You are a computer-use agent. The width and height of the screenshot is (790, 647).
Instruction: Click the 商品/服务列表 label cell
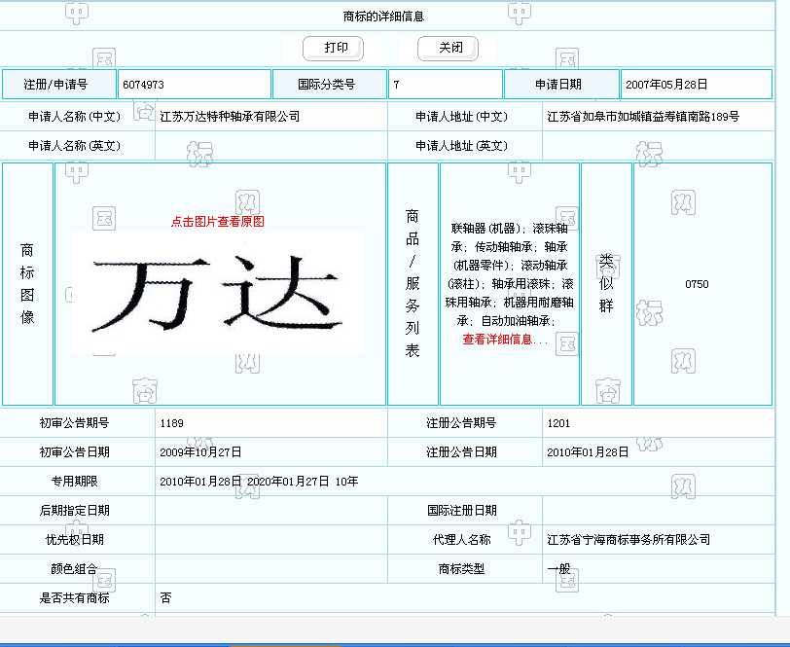[x=413, y=284]
